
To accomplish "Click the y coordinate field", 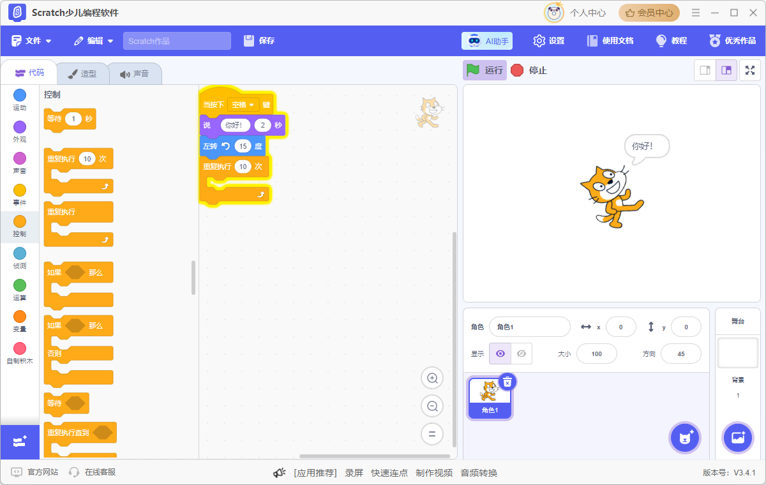I will point(686,327).
